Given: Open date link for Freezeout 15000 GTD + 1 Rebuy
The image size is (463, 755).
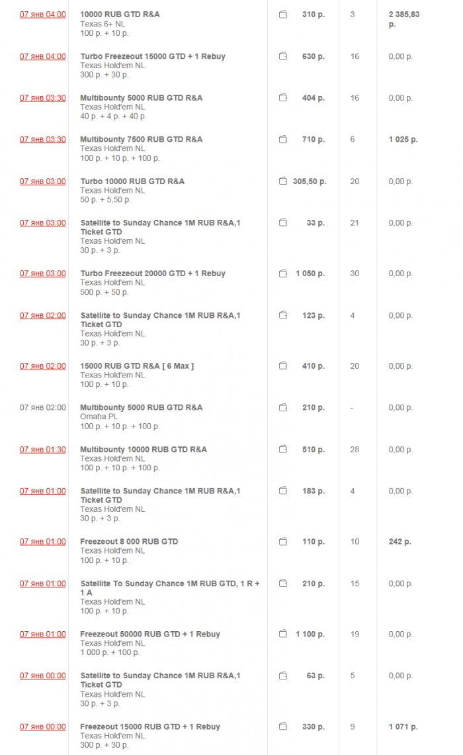Looking at the screenshot, I should pos(43,727).
